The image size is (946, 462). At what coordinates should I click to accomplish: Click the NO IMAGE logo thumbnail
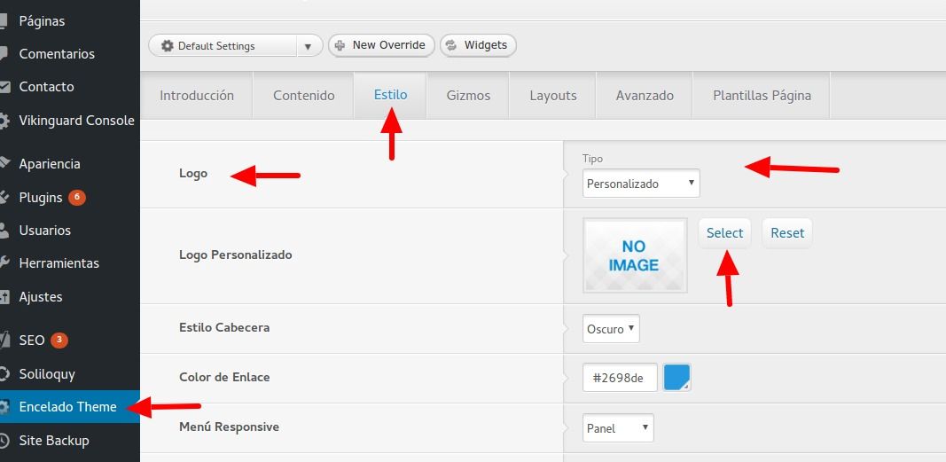pos(635,255)
